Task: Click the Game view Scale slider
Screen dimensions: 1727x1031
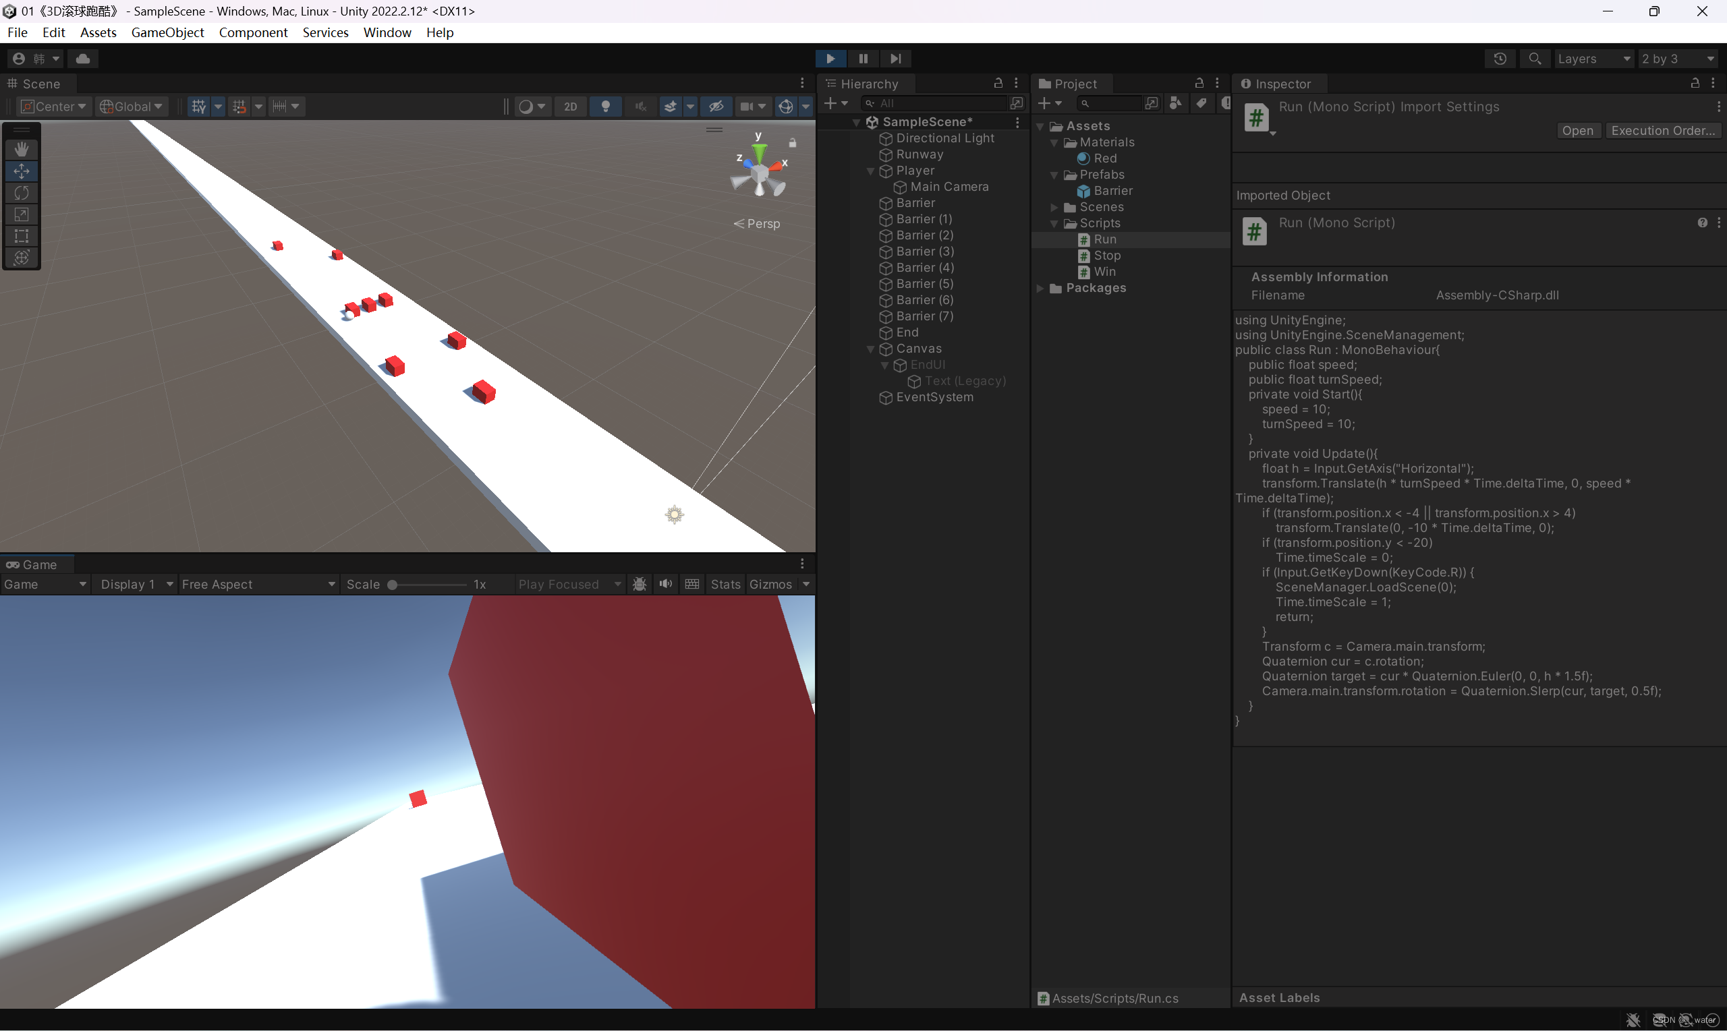Action: (x=428, y=585)
